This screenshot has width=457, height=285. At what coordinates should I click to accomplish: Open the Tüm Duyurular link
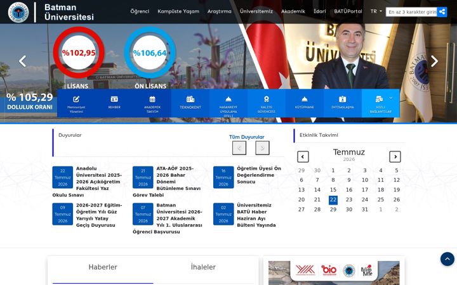coord(246,137)
